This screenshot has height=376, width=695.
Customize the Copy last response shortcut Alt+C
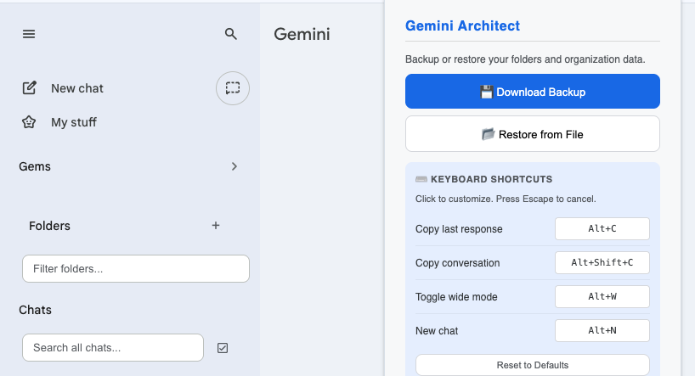602,228
